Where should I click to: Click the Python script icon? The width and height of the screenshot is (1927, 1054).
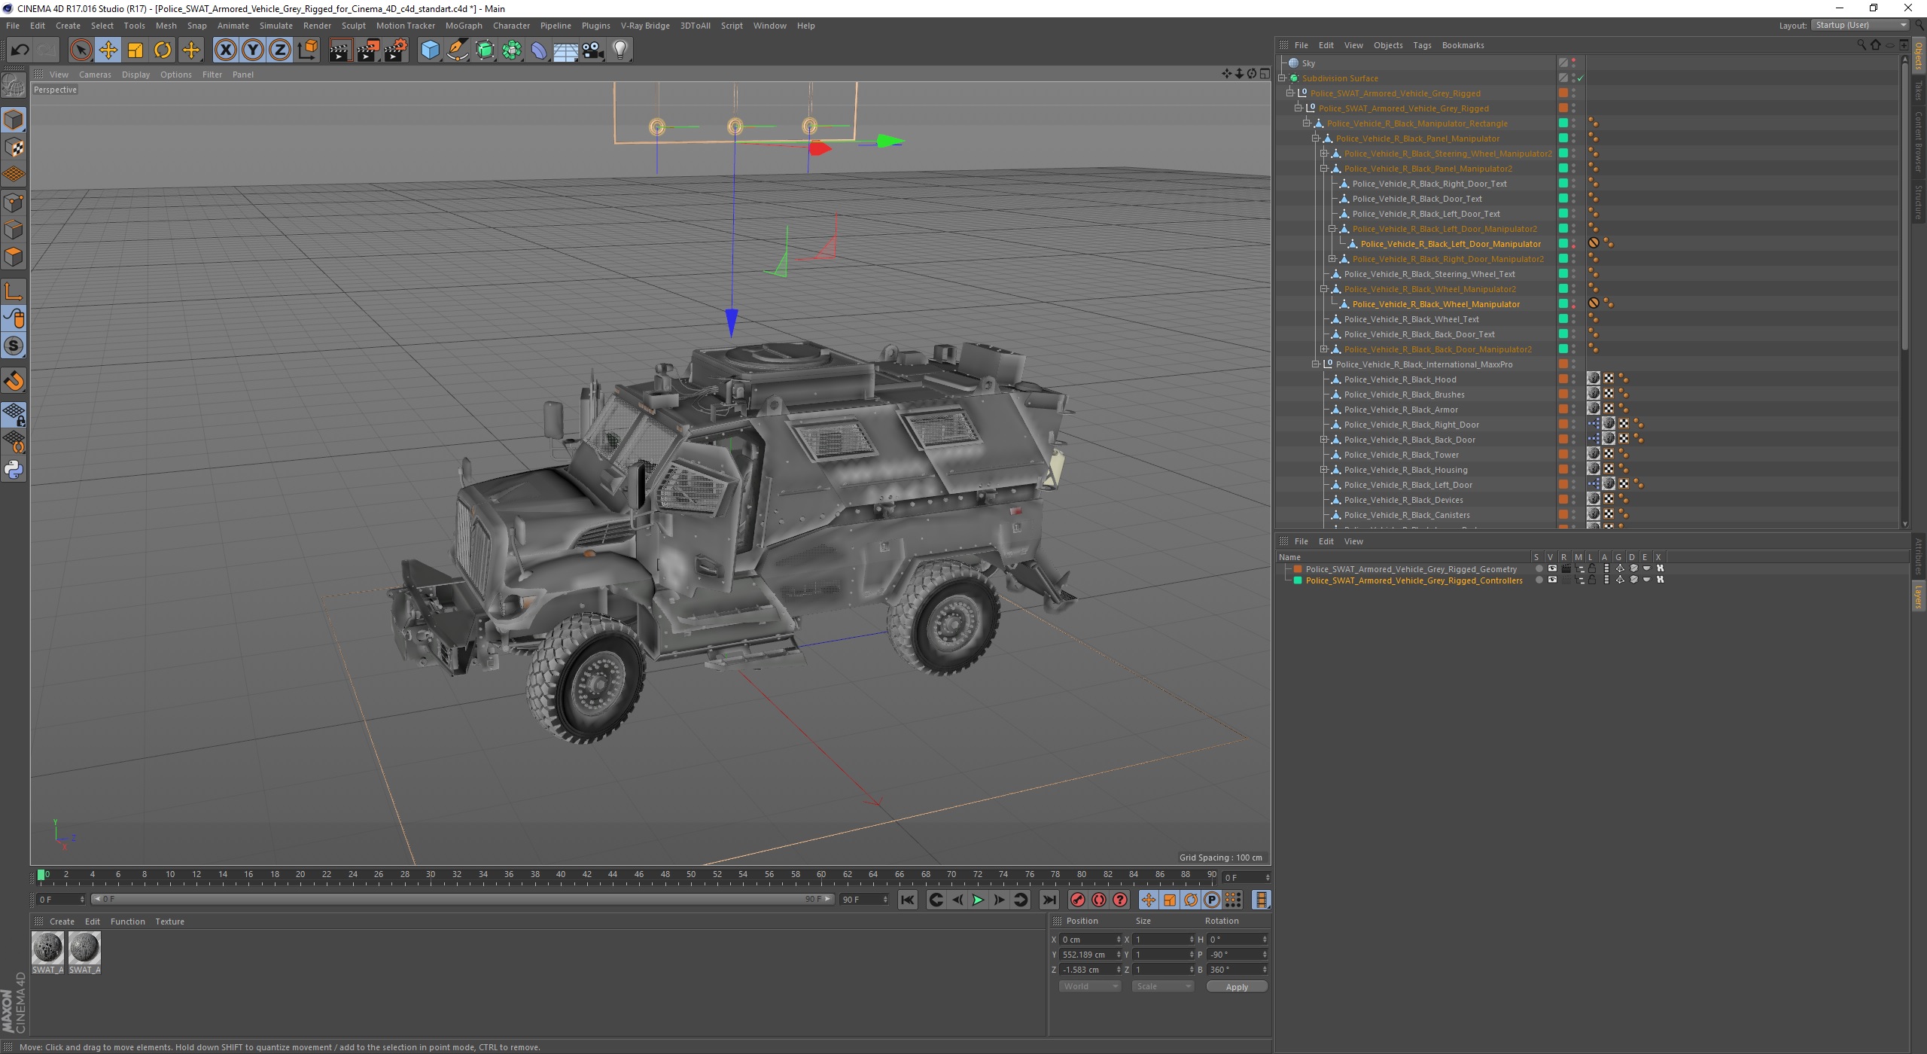14,470
